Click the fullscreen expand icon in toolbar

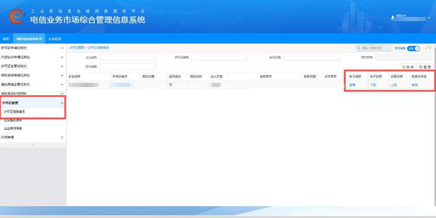(x=426, y=48)
